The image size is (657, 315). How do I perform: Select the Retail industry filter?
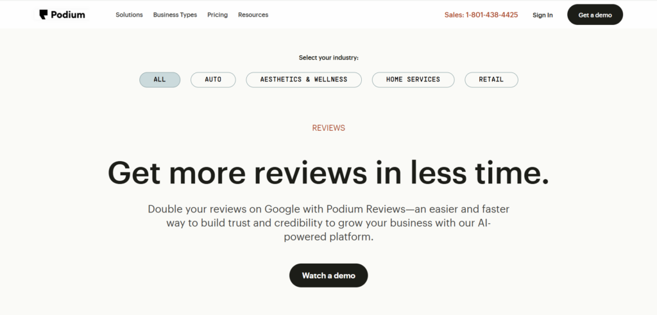(x=491, y=80)
